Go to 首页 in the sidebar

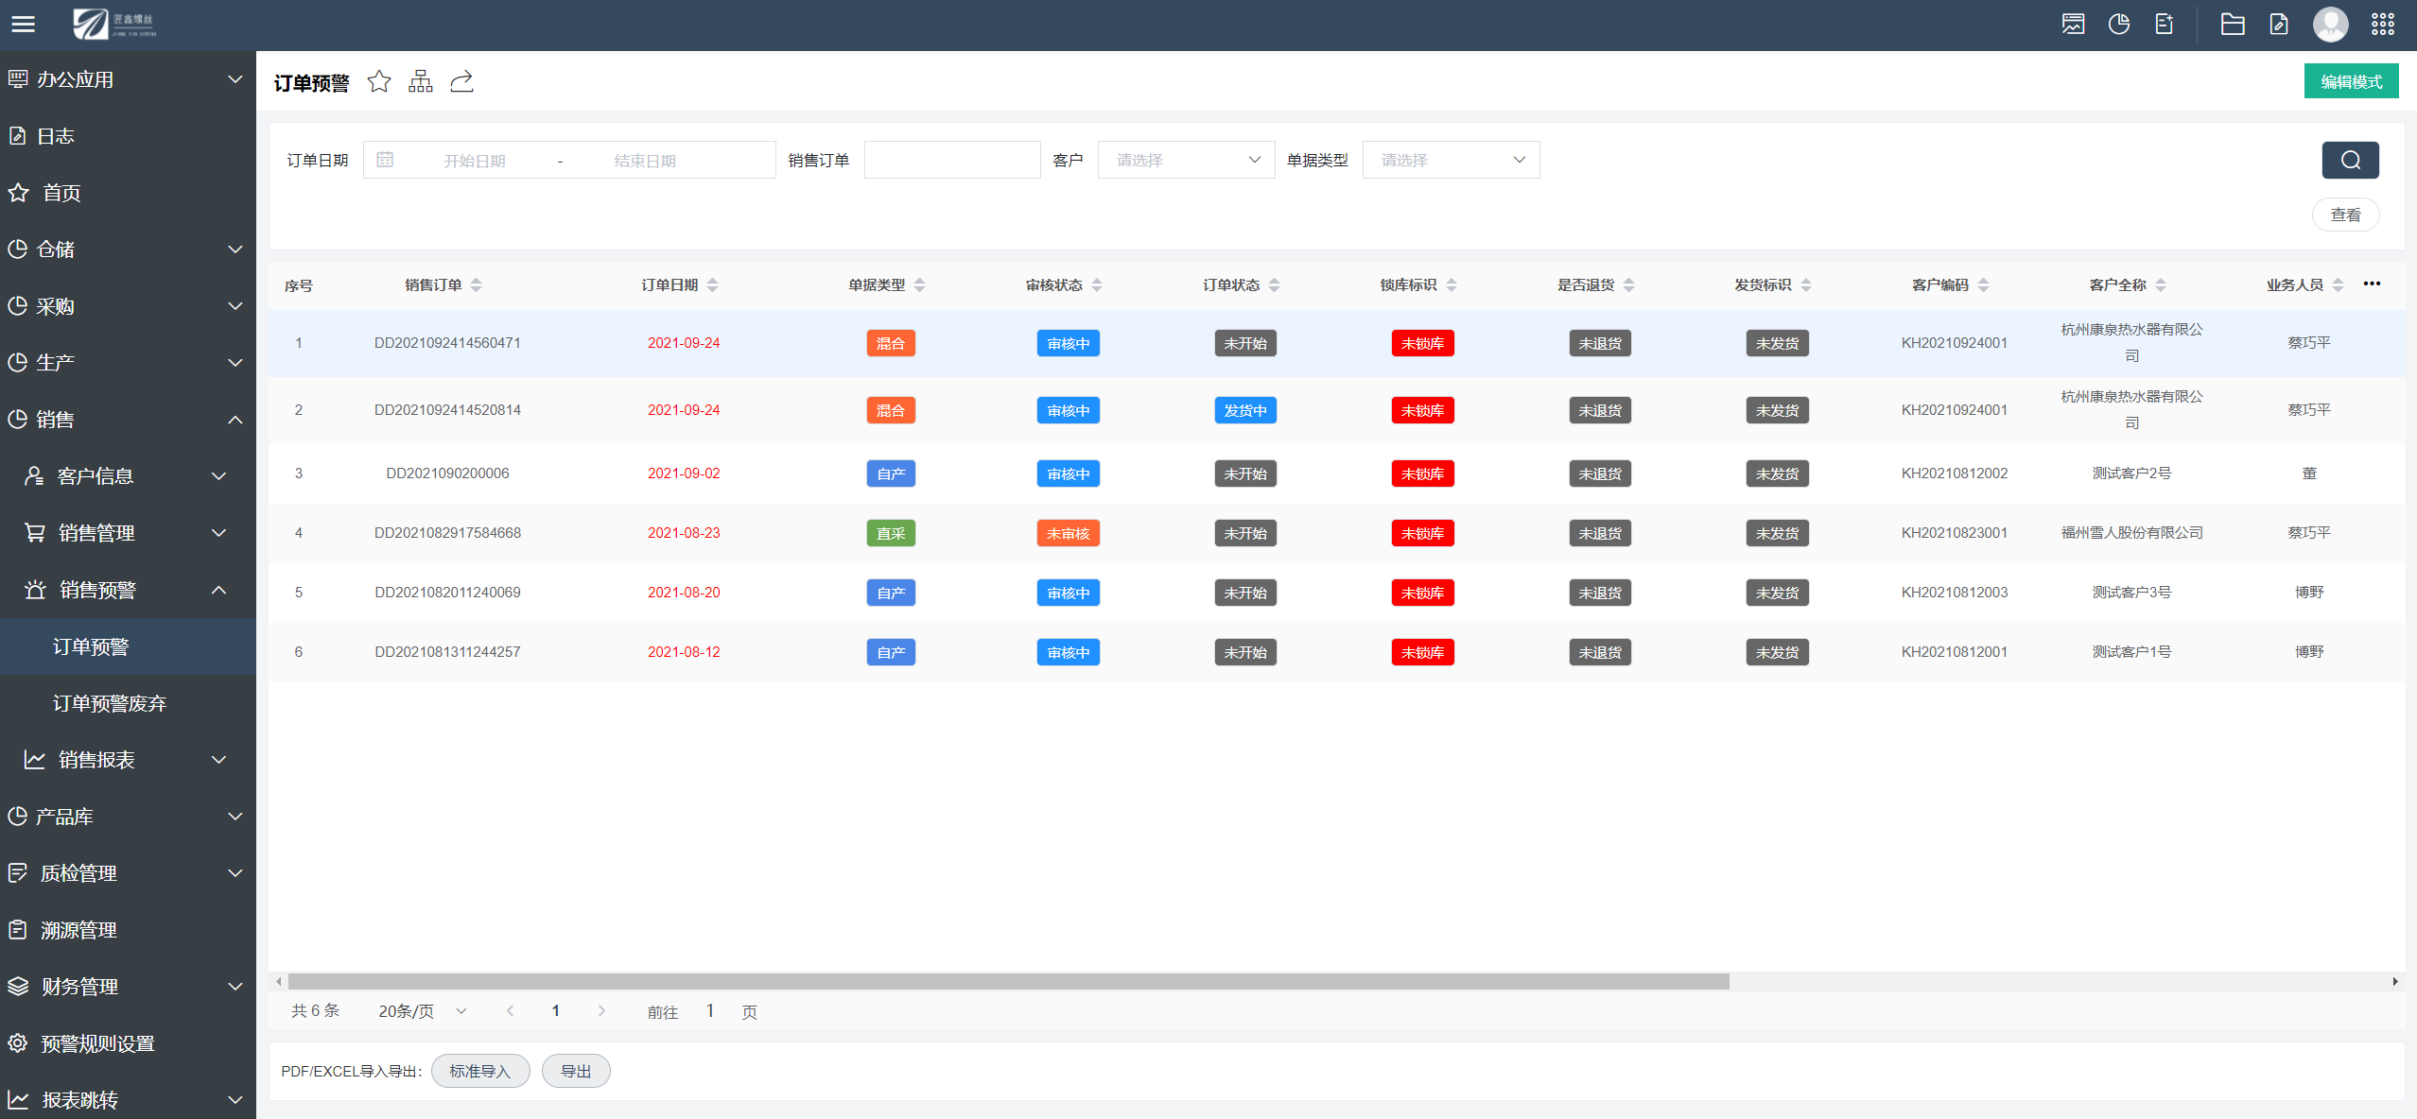coord(128,193)
